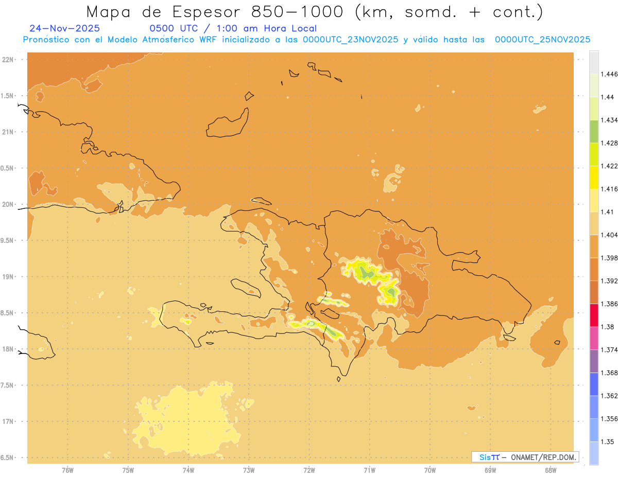The width and height of the screenshot is (618, 477).
Task: Pick the purple legend swatch between 1.368 and 1.374
Action: pyautogui.click(x=594, y=361)
